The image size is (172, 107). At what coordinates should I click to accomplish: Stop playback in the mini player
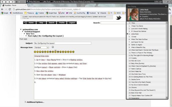point(9,2)
